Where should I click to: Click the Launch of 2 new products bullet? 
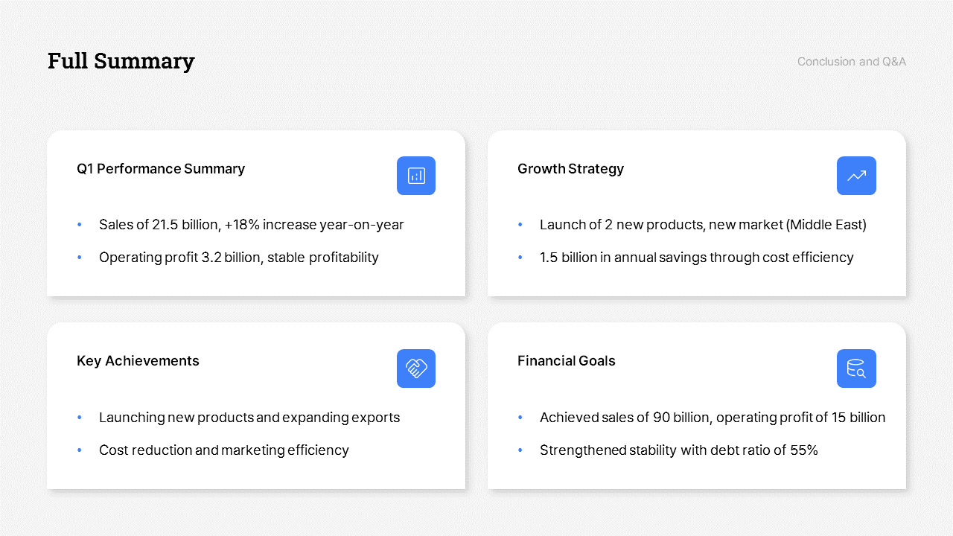[x=703, y=225]
